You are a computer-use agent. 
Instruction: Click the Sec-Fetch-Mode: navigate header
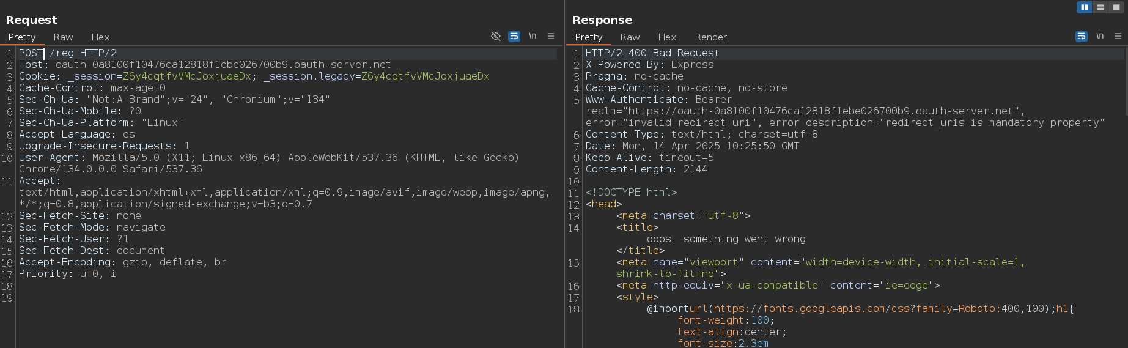coord(92,228)
